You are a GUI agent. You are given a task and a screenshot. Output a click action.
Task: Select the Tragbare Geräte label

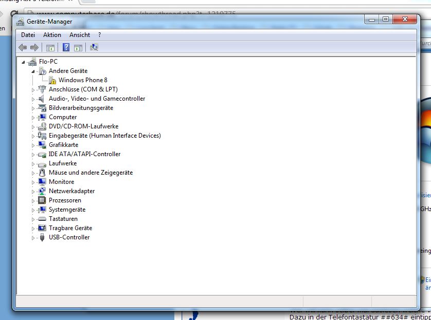click(70, 228)
